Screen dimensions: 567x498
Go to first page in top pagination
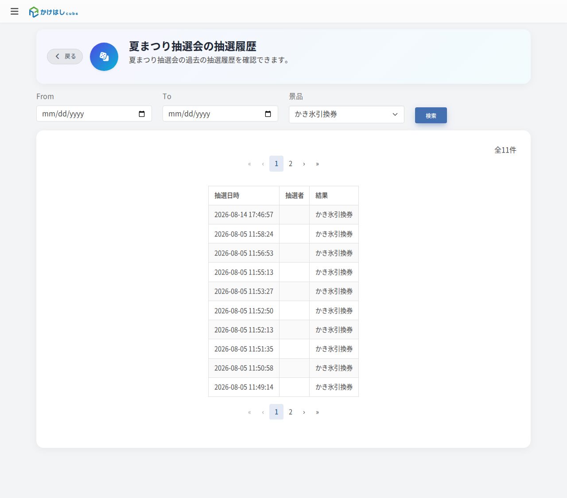click(249, 164)
